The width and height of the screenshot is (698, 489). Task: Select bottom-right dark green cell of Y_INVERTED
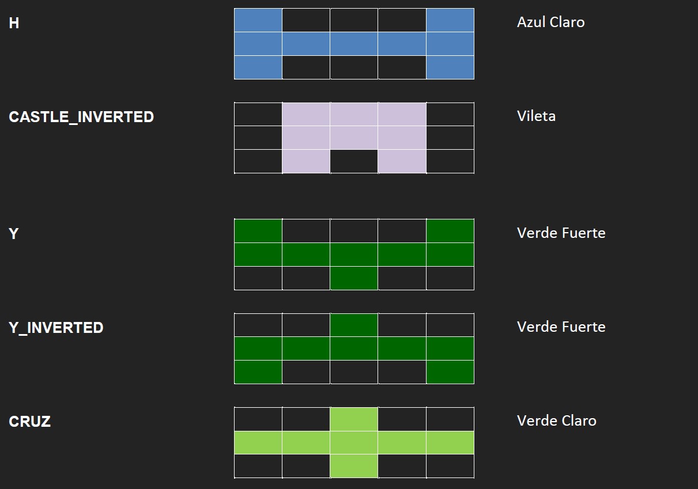coord(450,372)
